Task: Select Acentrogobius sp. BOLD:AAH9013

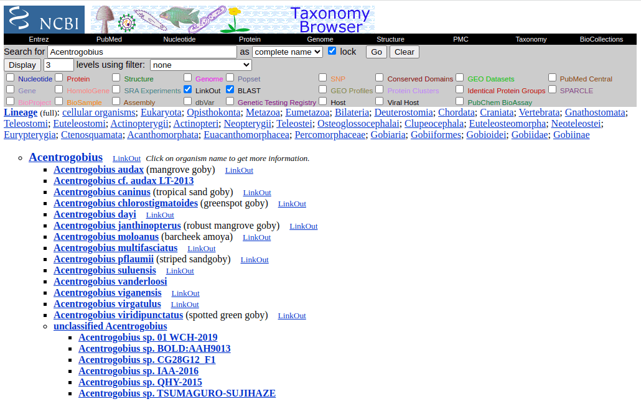Action: click(154, 349)
